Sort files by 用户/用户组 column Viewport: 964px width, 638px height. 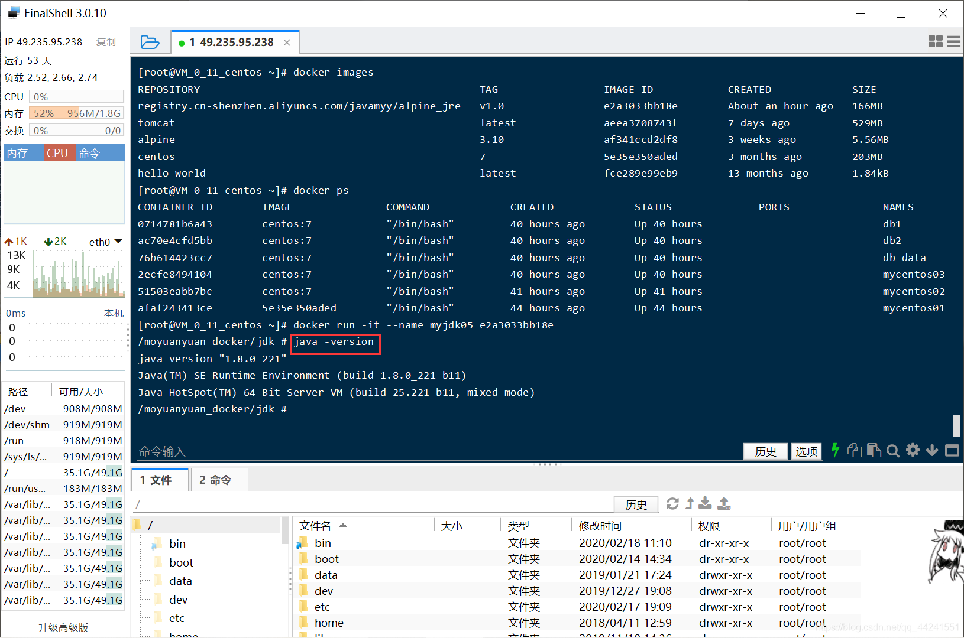tap(816, 526)
